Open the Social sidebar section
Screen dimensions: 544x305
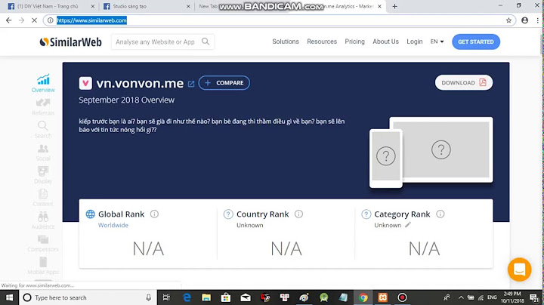43,152
